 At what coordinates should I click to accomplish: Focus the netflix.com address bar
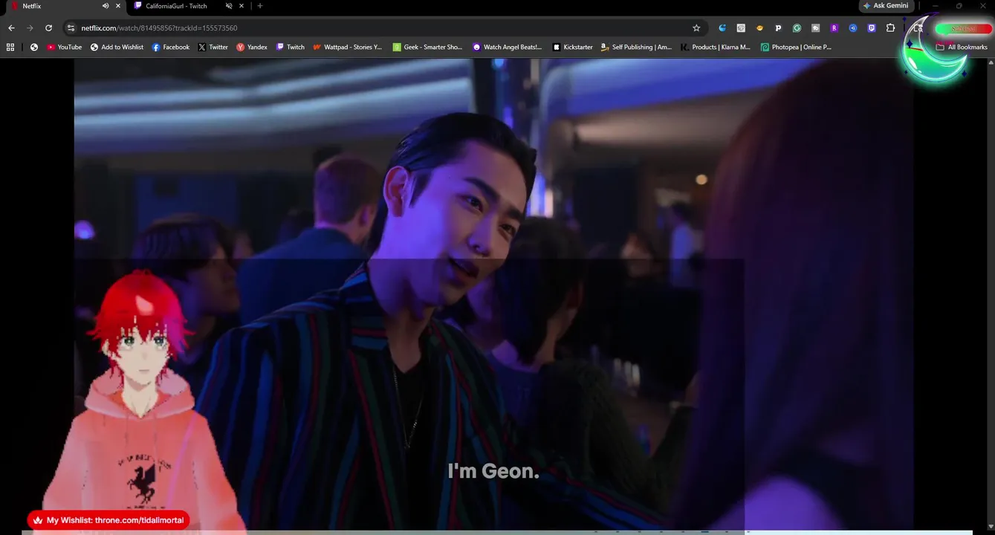point(383,28)
